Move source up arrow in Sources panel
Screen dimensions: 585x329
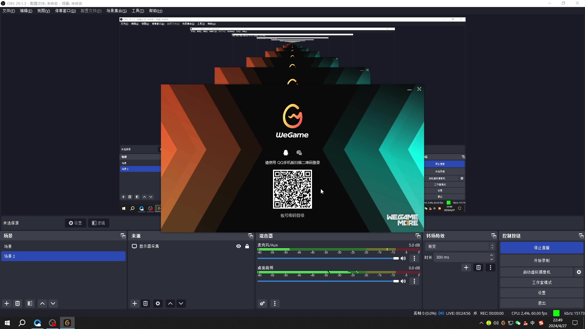coord(170,303)
